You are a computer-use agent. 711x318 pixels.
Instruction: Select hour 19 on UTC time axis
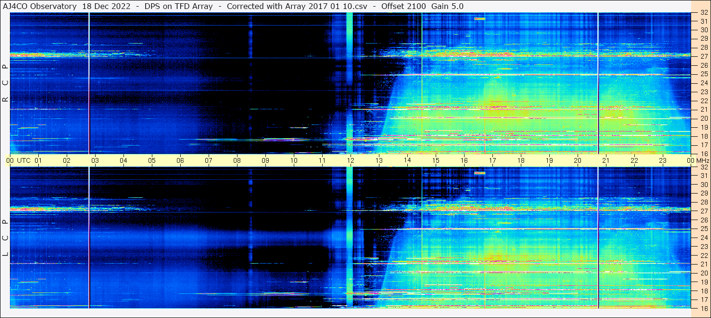coord(549,160)
